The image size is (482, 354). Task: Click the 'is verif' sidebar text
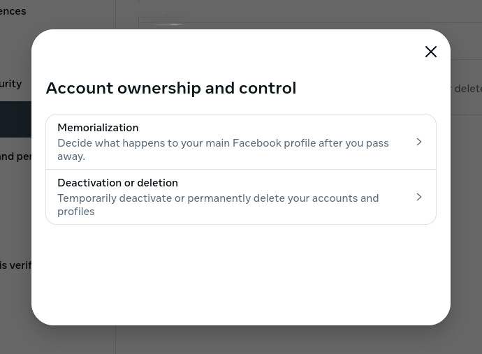[x=15, y=265]
